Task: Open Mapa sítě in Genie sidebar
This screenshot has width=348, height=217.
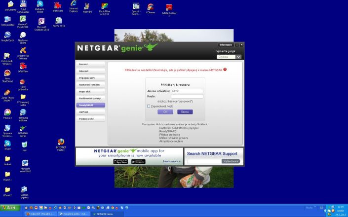Action: coord(90,92)
